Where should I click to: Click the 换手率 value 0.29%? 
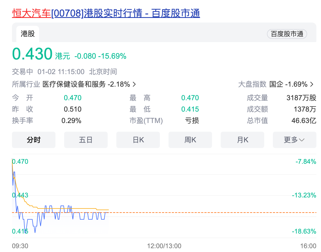[x=71, y=121]
